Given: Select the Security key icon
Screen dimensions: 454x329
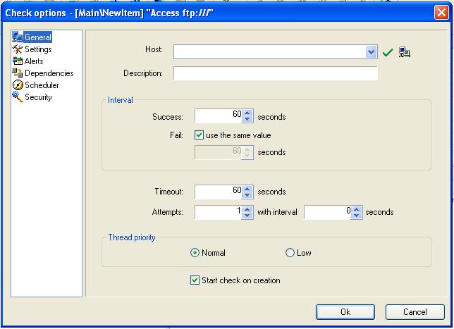Looking at the screenshot, I should (18, 97).
